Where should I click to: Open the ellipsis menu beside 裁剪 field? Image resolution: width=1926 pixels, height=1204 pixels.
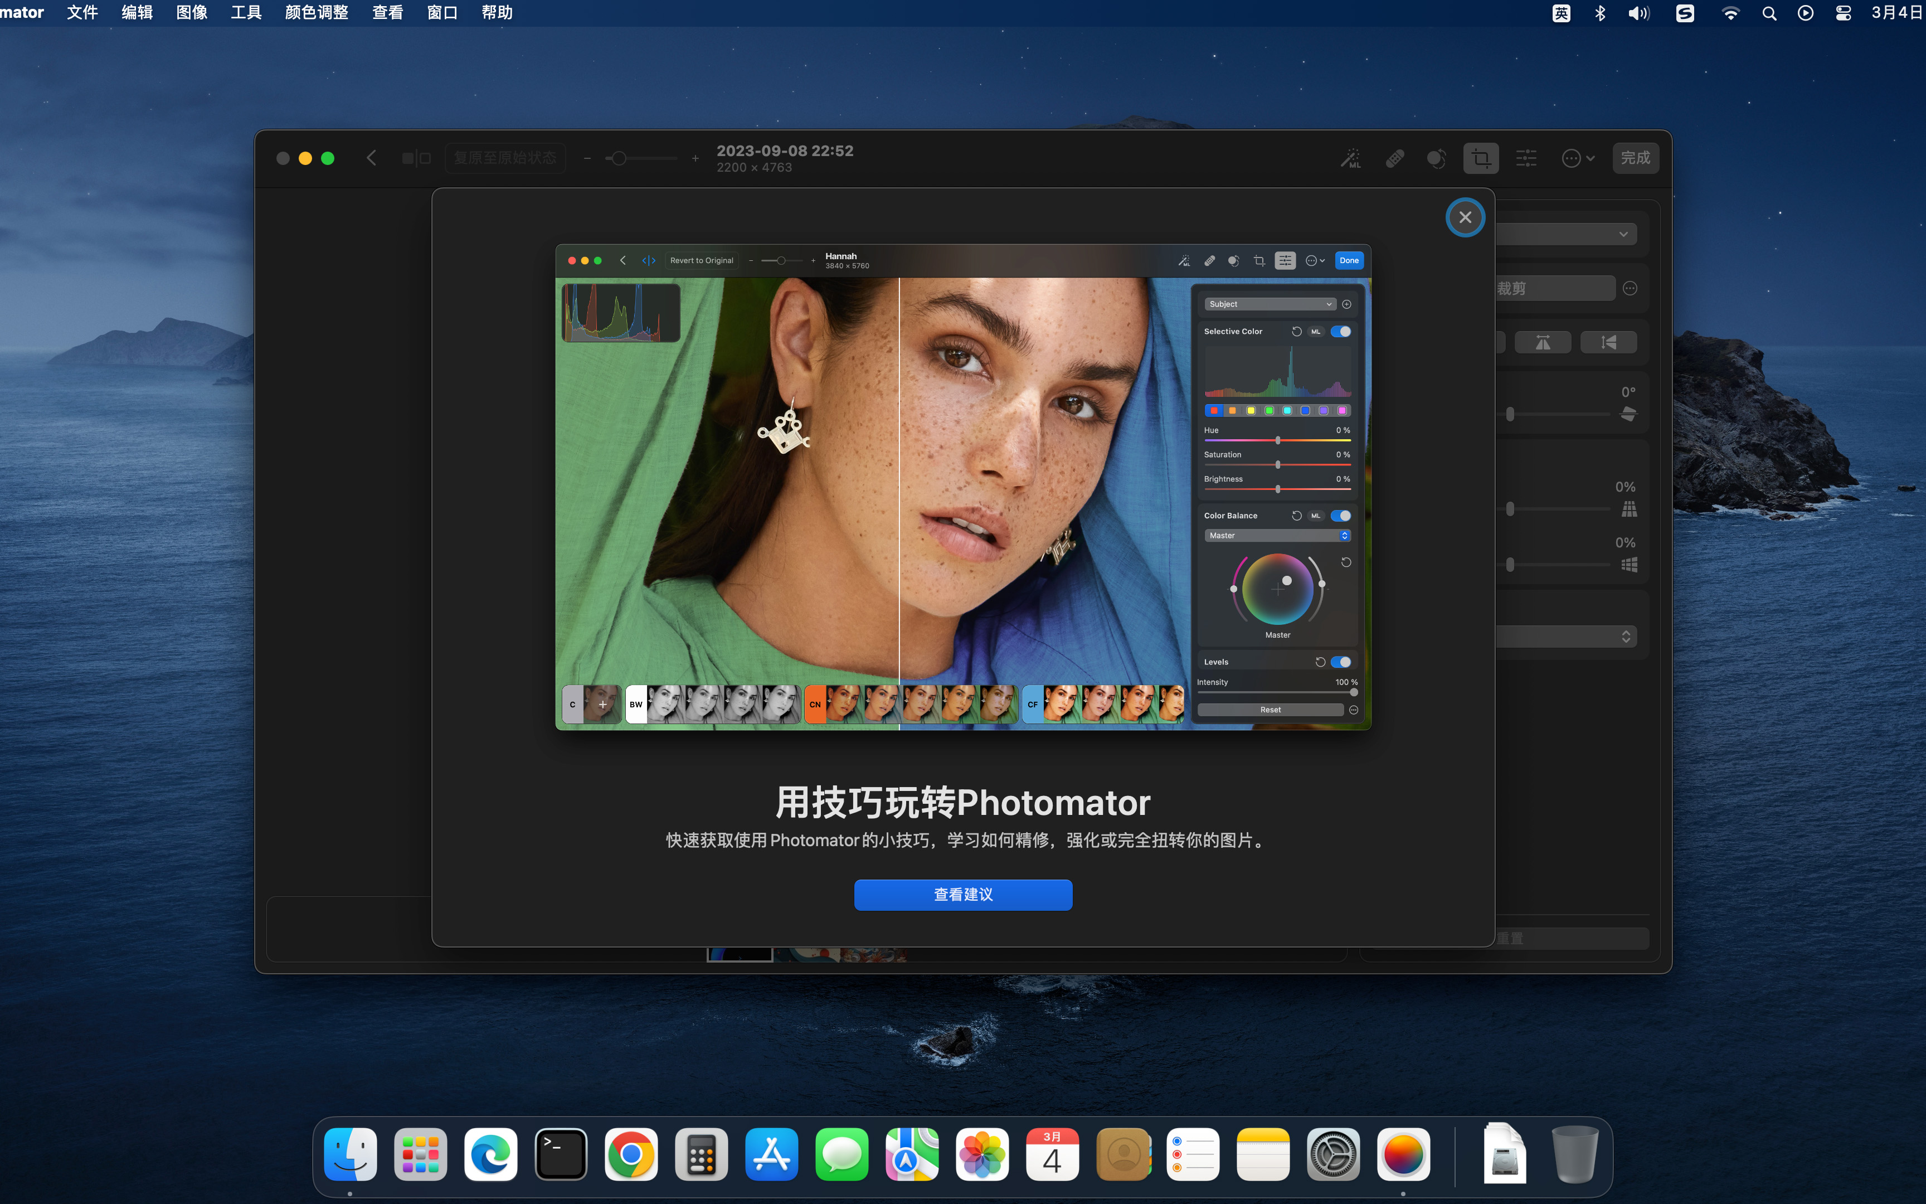pos(1630,288)
